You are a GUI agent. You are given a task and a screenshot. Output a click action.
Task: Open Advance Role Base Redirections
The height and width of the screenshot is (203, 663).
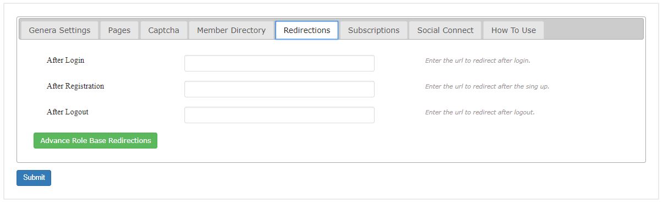point(95,141)
